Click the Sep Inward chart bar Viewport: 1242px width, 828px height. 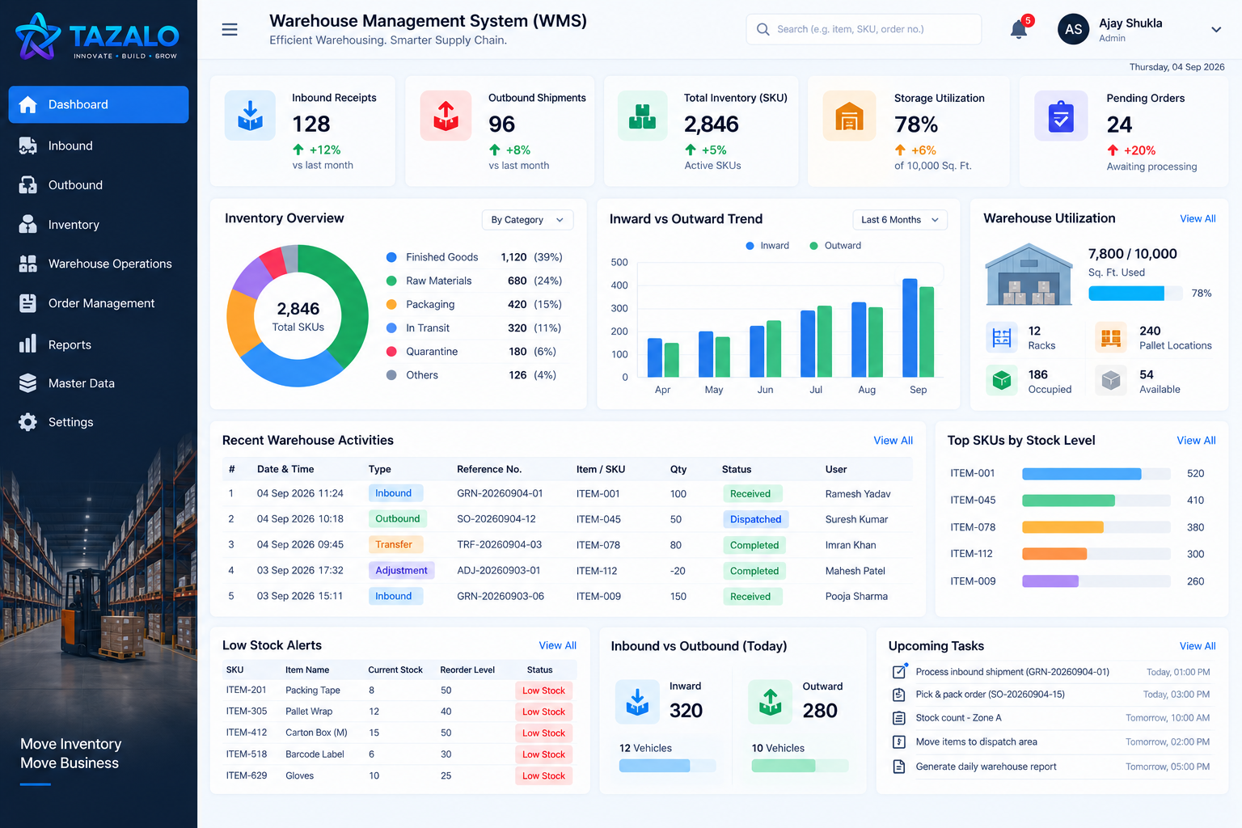[x=910, y=327]
